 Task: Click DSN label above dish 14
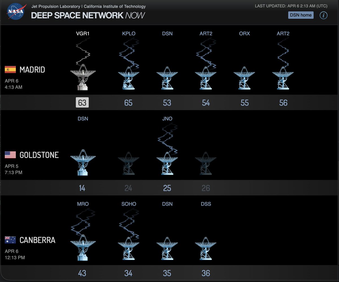(x=83, y=119)
